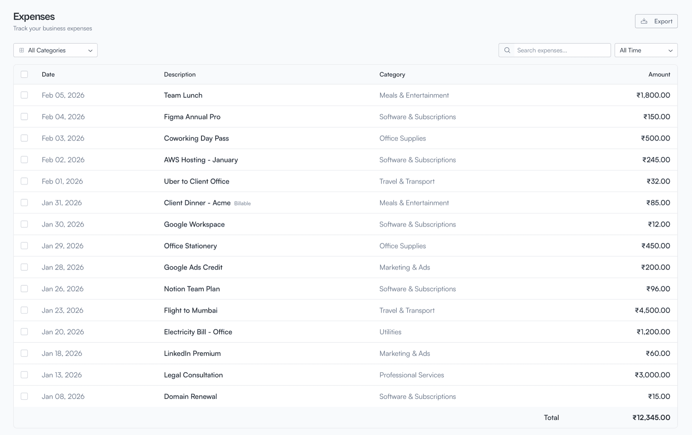The height and width of the screenshot is (435, 692).
Task: Click the grid icon in the category filter
Action: coord(21,50)
